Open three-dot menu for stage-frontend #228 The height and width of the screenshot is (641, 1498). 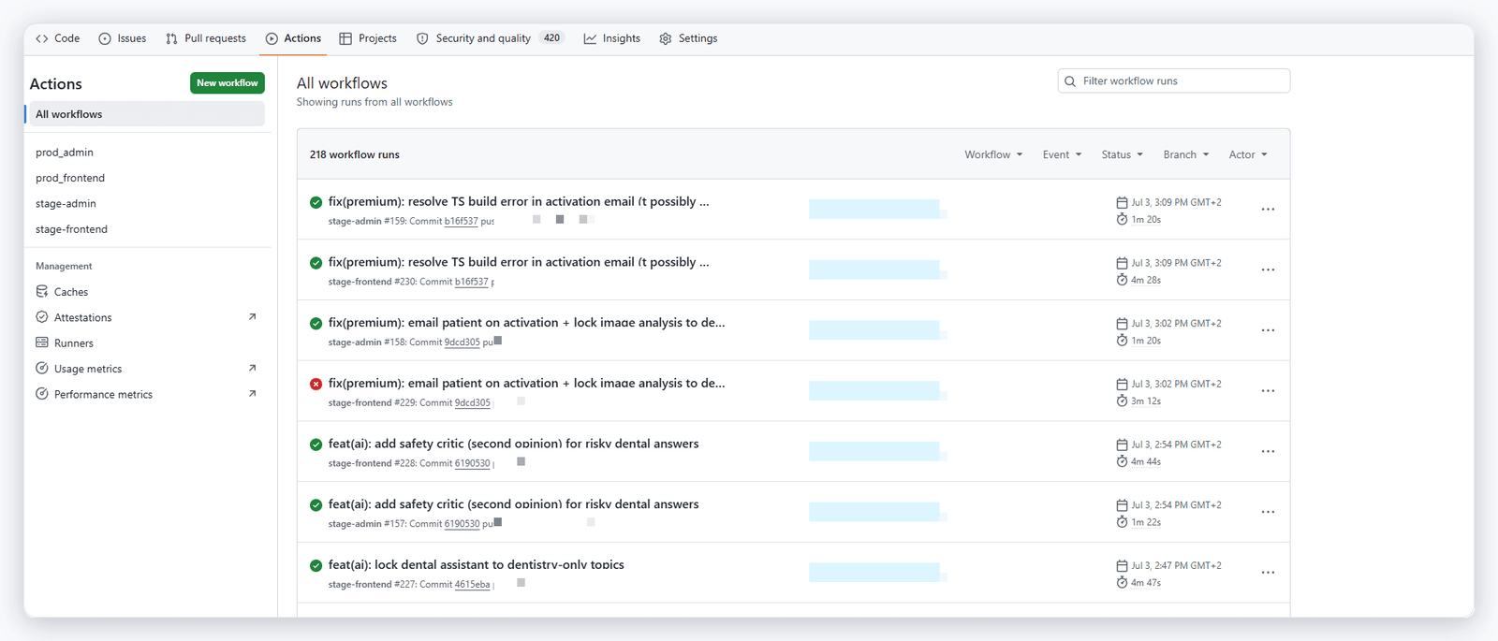[x=1268, y=452]
